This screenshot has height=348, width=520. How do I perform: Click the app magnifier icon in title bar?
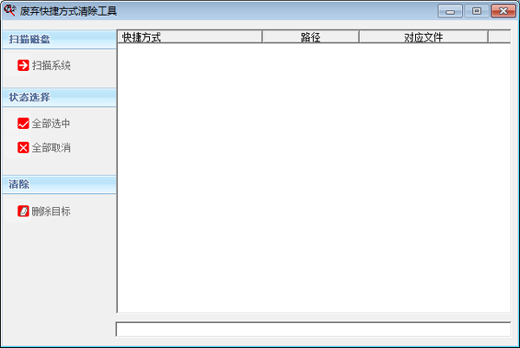click(10, 10)
